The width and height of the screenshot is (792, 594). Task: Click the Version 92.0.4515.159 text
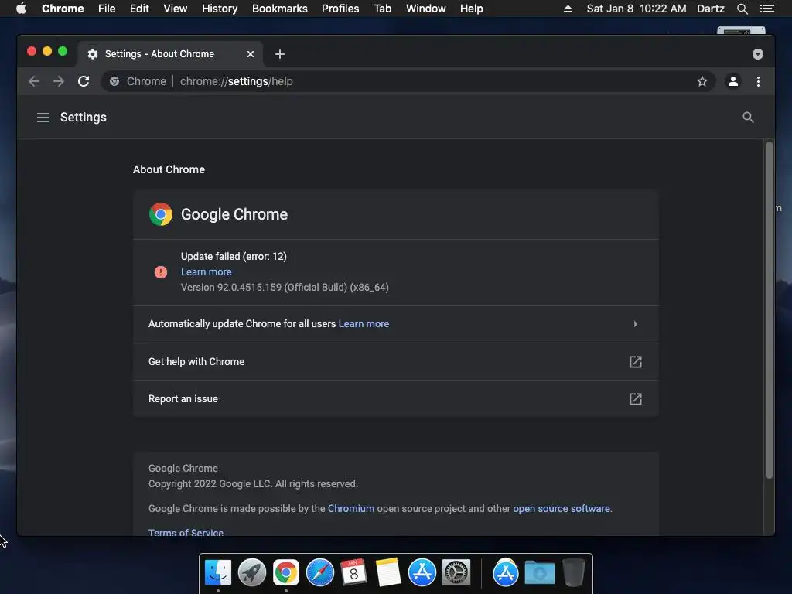point(285,288)
